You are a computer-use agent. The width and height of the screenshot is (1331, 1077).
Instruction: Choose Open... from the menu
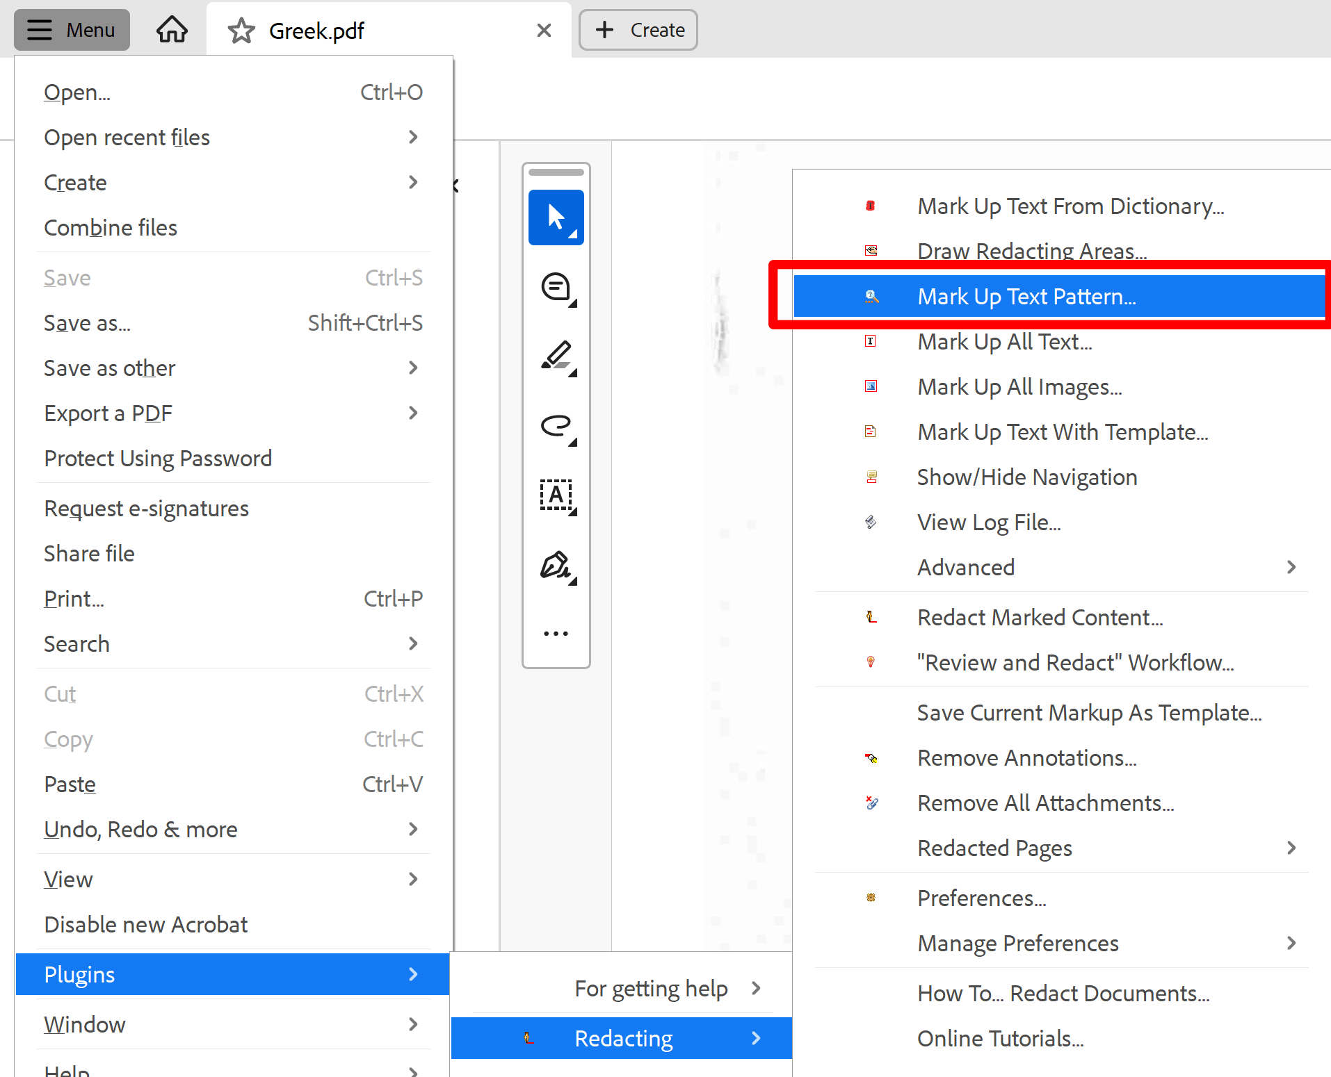233,92
